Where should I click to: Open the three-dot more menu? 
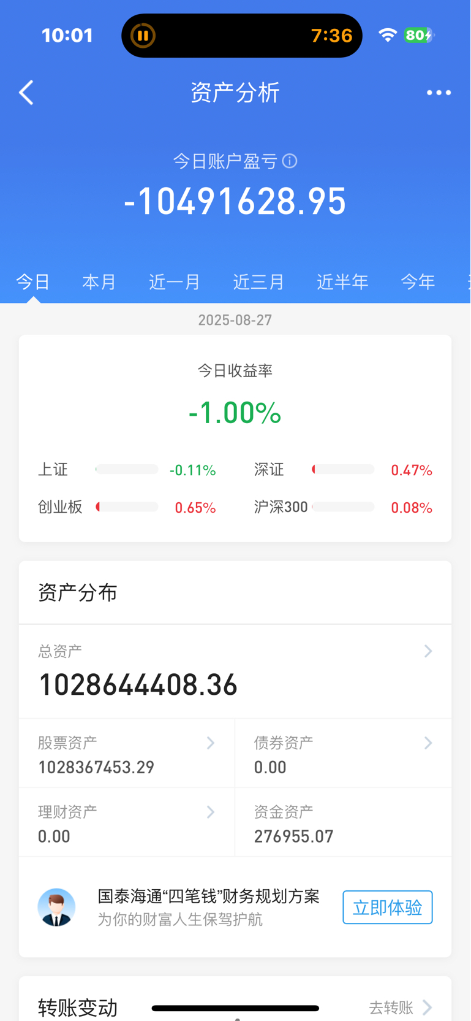[439, 93]
